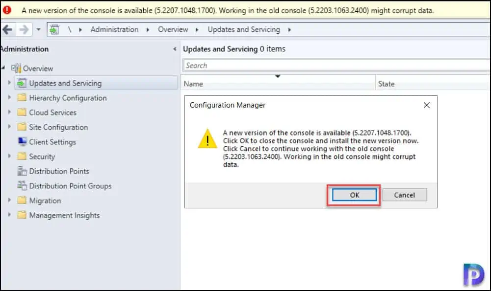Image resolution: width=491 pixels, height=291 pixels.
Task: Open Distribution Point Groups in the tree
Action: click(x=71, y=186)
